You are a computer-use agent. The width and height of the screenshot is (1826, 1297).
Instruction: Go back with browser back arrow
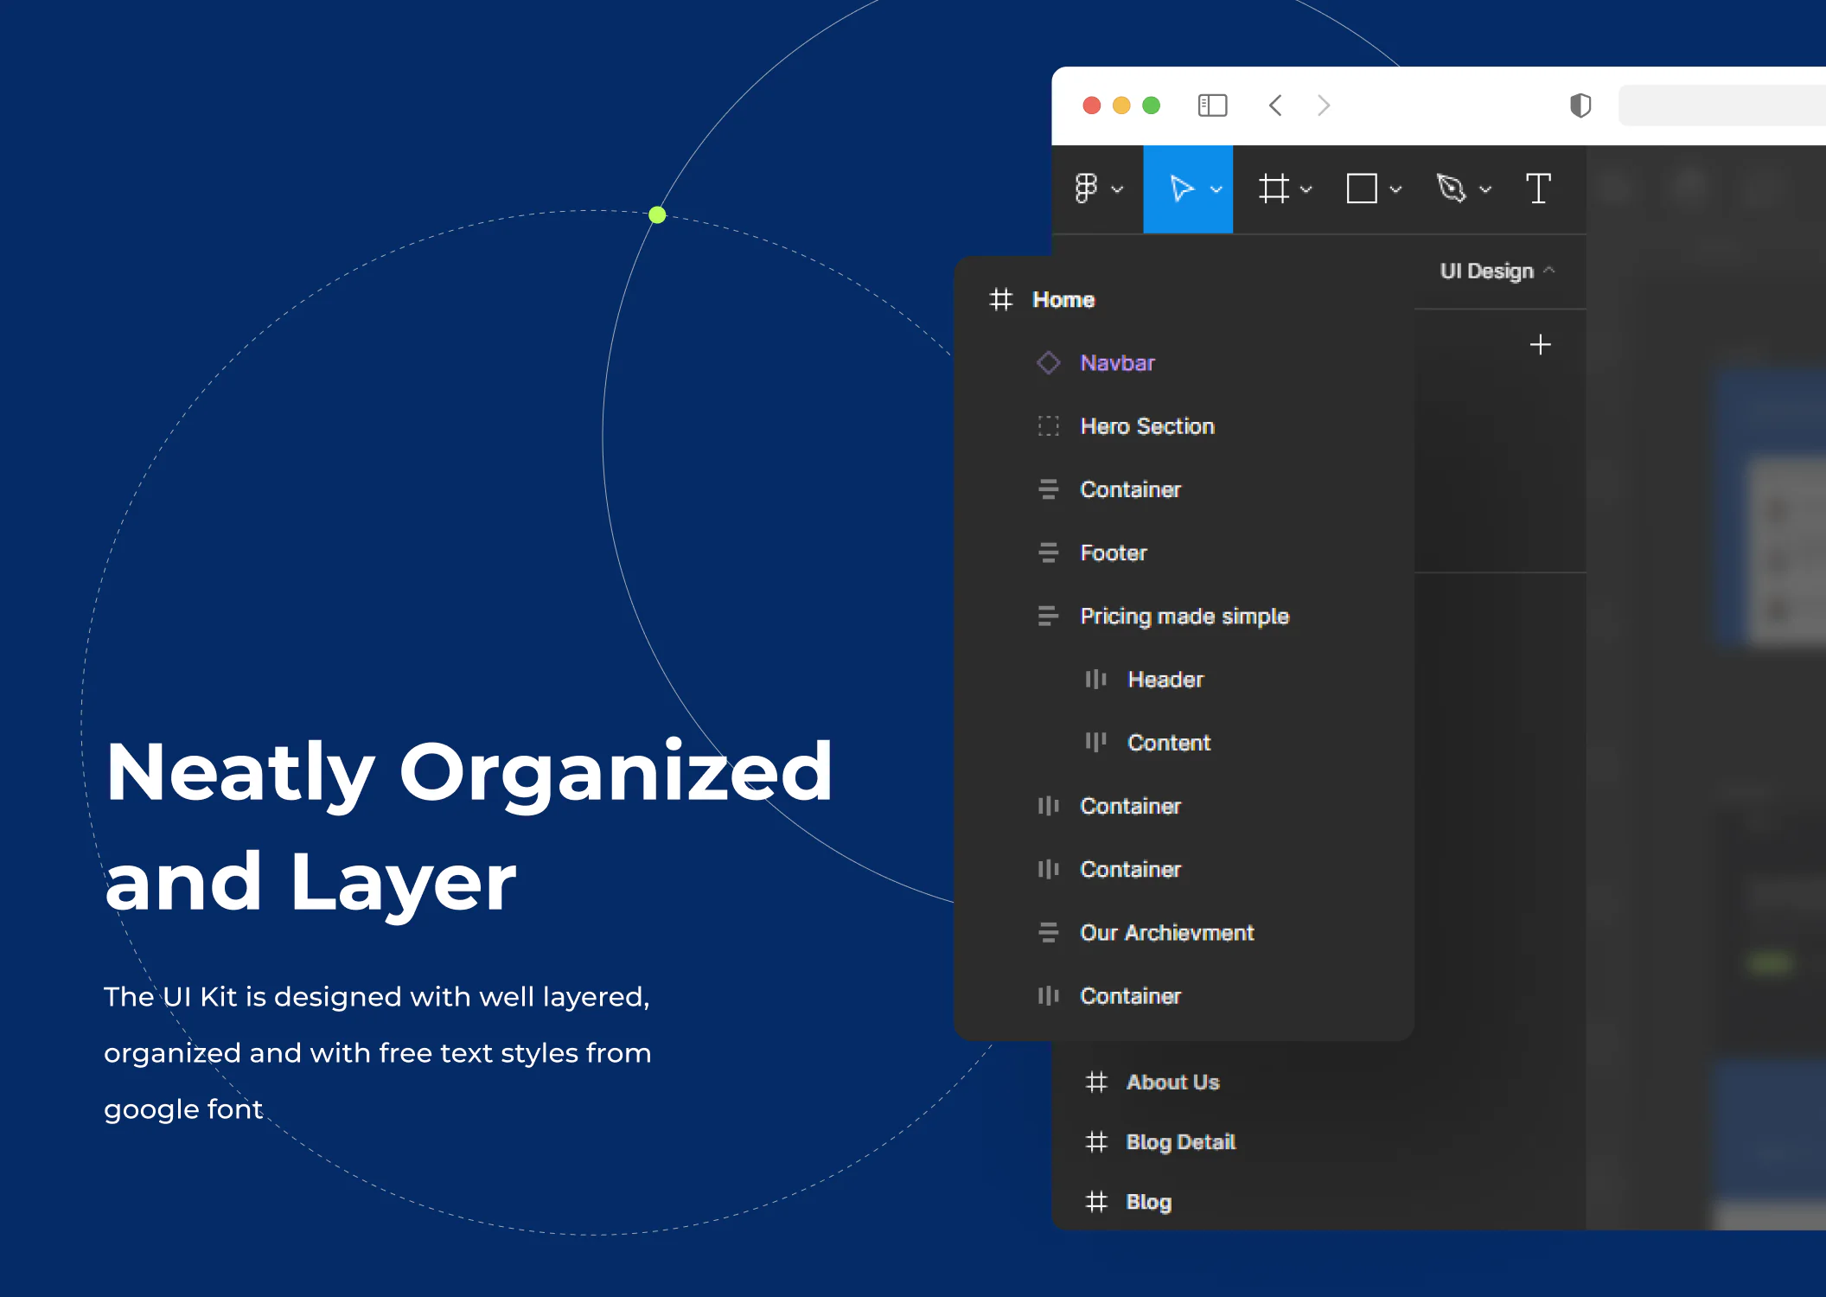1275,105
